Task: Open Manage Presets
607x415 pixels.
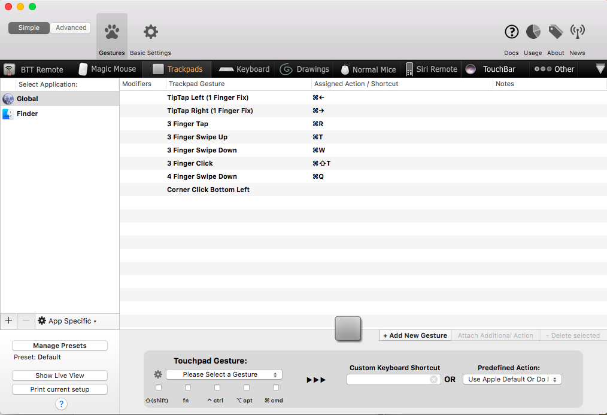Action: (x=60, y=346)
